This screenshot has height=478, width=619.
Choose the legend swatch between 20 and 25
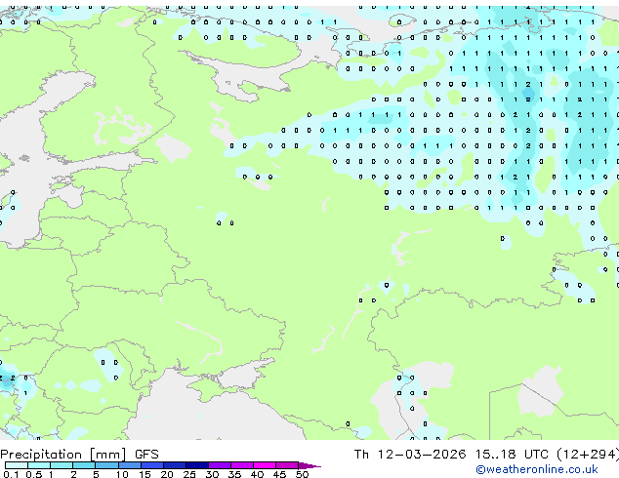(x=175, y=465)
